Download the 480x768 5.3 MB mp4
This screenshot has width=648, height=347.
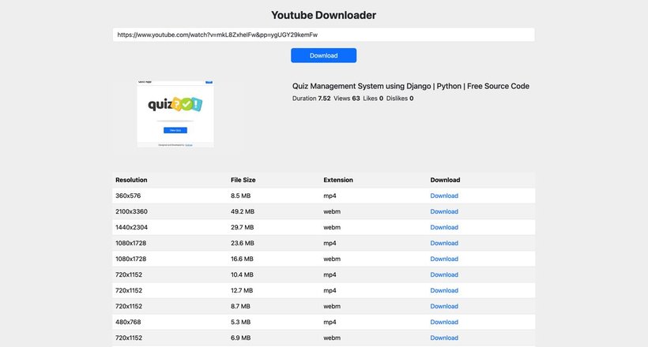click(x=444, y=322)
